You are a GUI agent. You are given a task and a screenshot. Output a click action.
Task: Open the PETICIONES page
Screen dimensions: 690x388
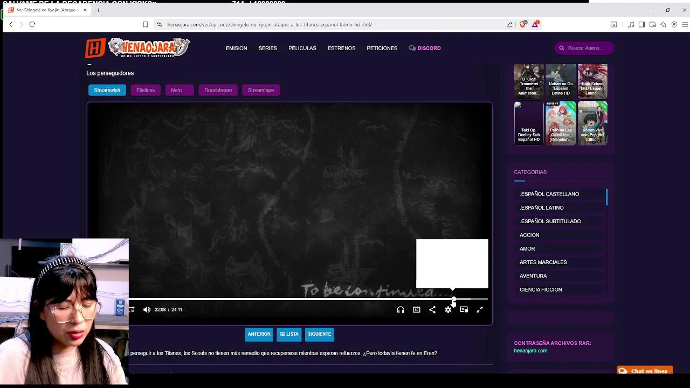(x=382, y=48)
